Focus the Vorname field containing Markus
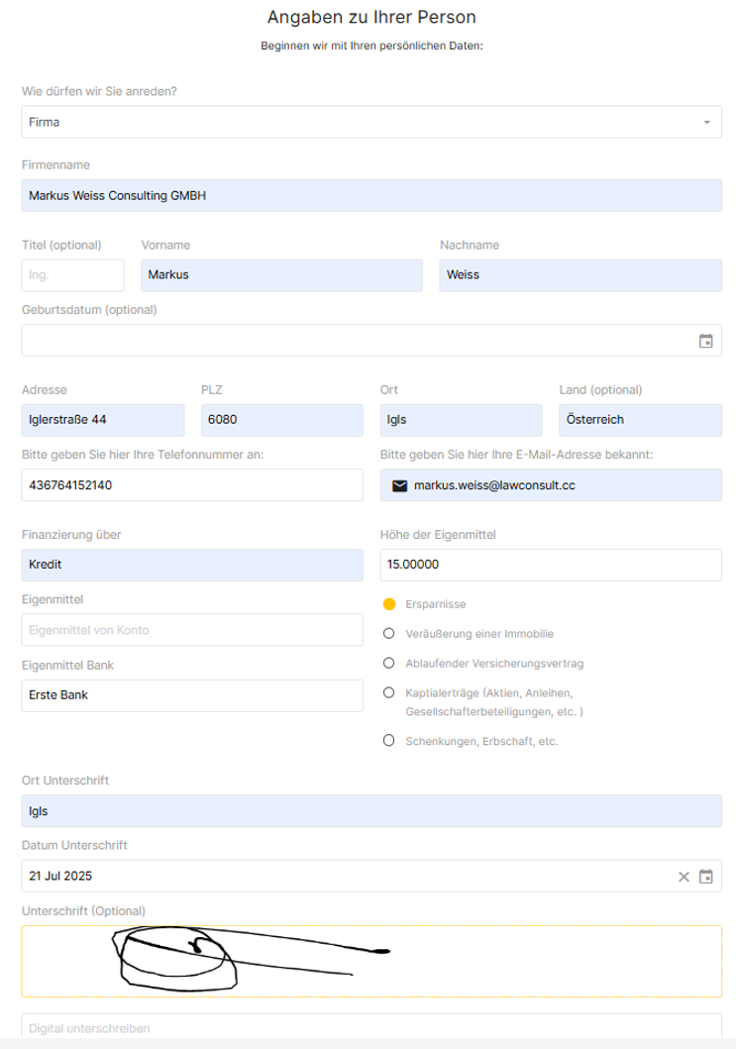The height and width of the screenshot is (1049, 736). point(281,275)
